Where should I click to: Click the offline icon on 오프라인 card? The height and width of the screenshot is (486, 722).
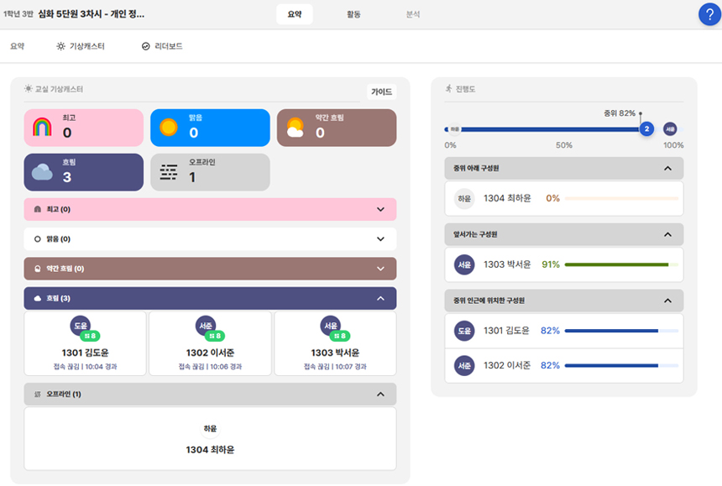pyautogui.click(x=169, y=172)
